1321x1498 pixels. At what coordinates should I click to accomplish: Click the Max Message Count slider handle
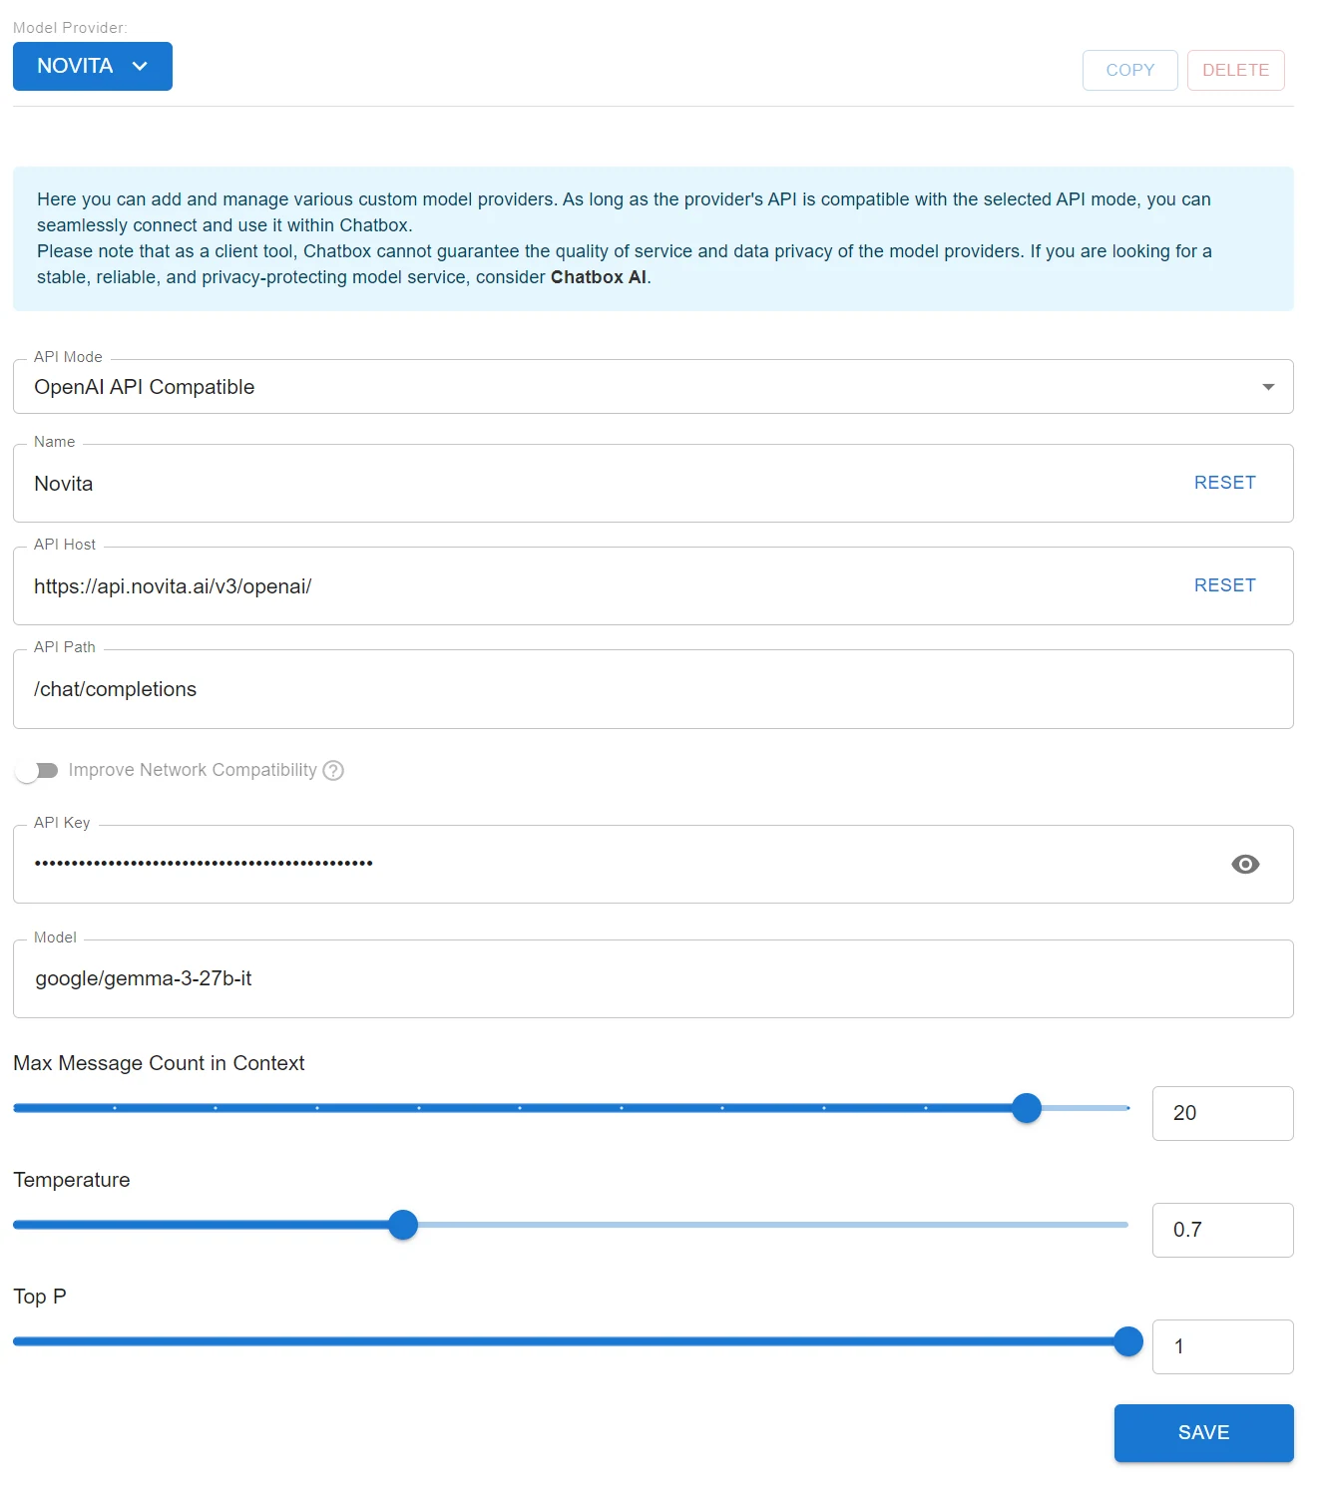1027,1108
